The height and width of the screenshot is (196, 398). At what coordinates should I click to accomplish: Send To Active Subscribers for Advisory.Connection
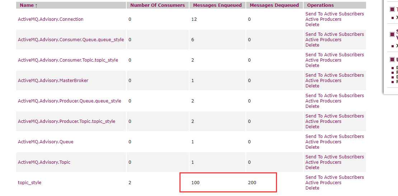(x=334, y=14)
